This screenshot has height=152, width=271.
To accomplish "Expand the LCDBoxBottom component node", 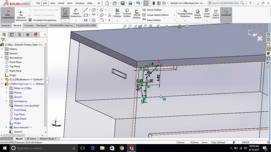I will tap(2, 79).
